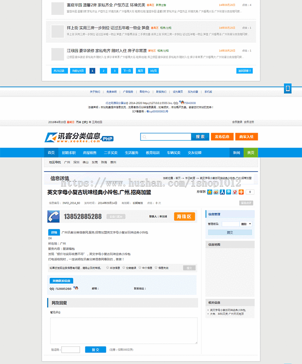Click the mobile phone icon on the right edge

[288, 88]
